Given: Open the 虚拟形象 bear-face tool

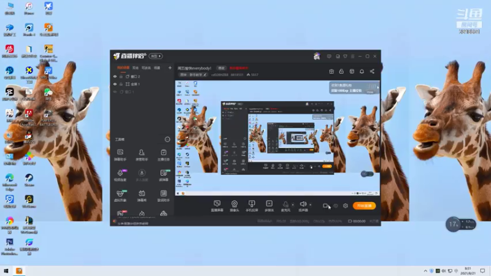Looking at the screenshot, I should pyautogui.click(x=120, y=196).
